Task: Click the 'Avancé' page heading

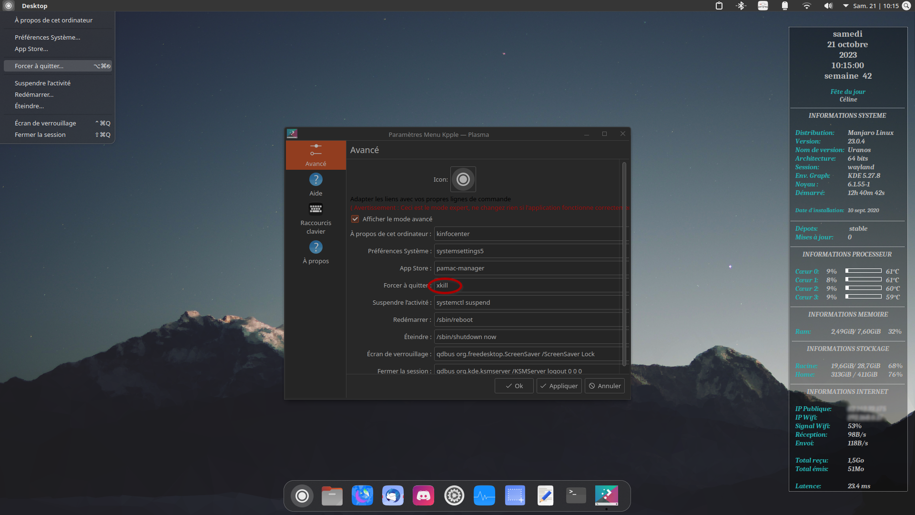Action: pyautogui.click(x=365, y=150)
